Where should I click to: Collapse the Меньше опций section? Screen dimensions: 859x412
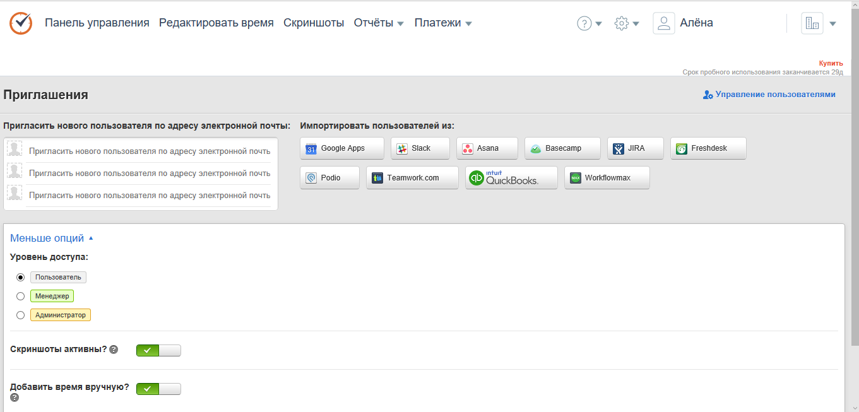52,238
